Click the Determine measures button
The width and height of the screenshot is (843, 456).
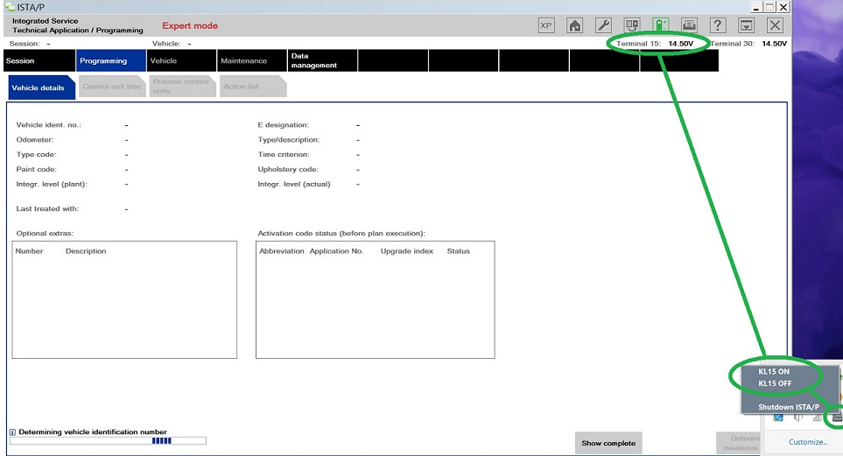coord(740,443)
